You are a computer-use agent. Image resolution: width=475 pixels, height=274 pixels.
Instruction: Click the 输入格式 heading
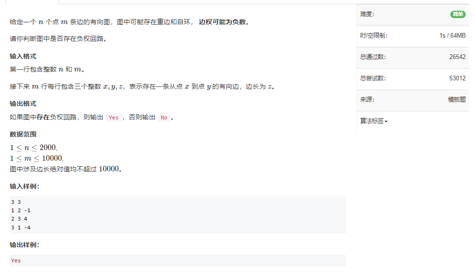[x=23, y=56]
